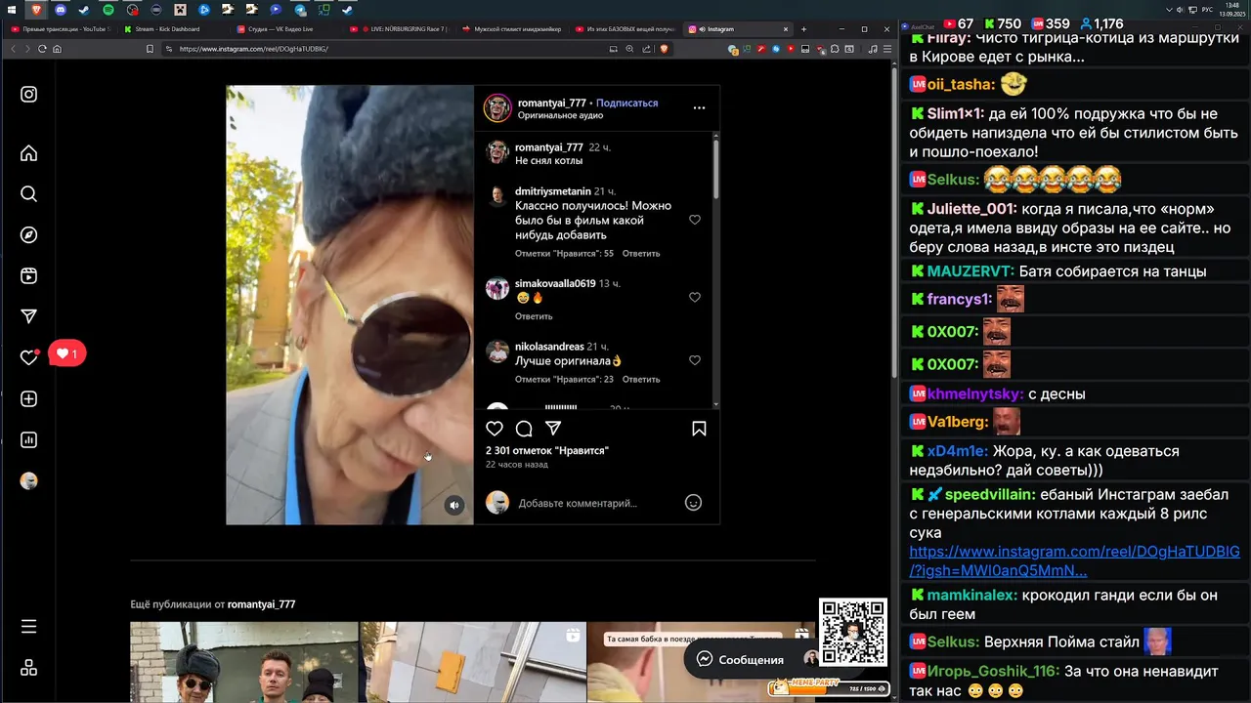
Task: Open the Сообщения floating messages button
Action: [739, 659]
